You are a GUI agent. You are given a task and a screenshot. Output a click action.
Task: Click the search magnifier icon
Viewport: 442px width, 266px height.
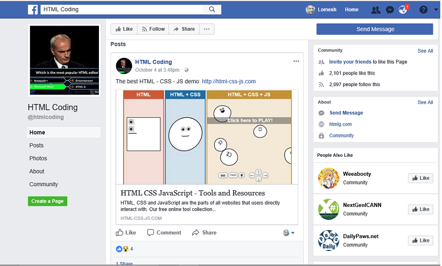[212, 10]
